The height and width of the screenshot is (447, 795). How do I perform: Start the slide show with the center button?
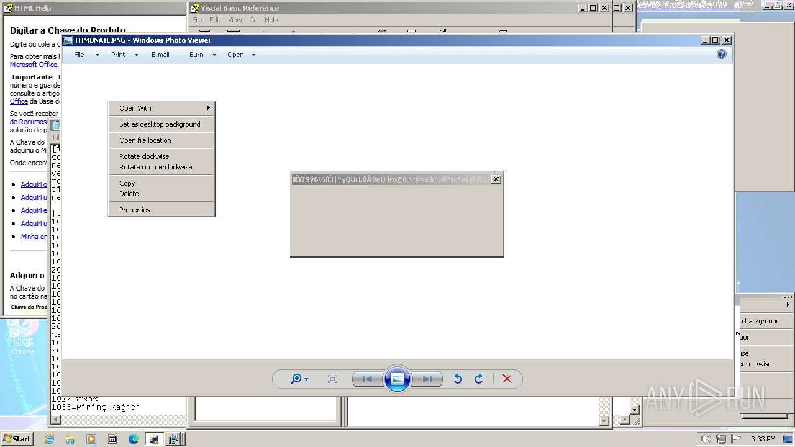[x=397, y=379]
